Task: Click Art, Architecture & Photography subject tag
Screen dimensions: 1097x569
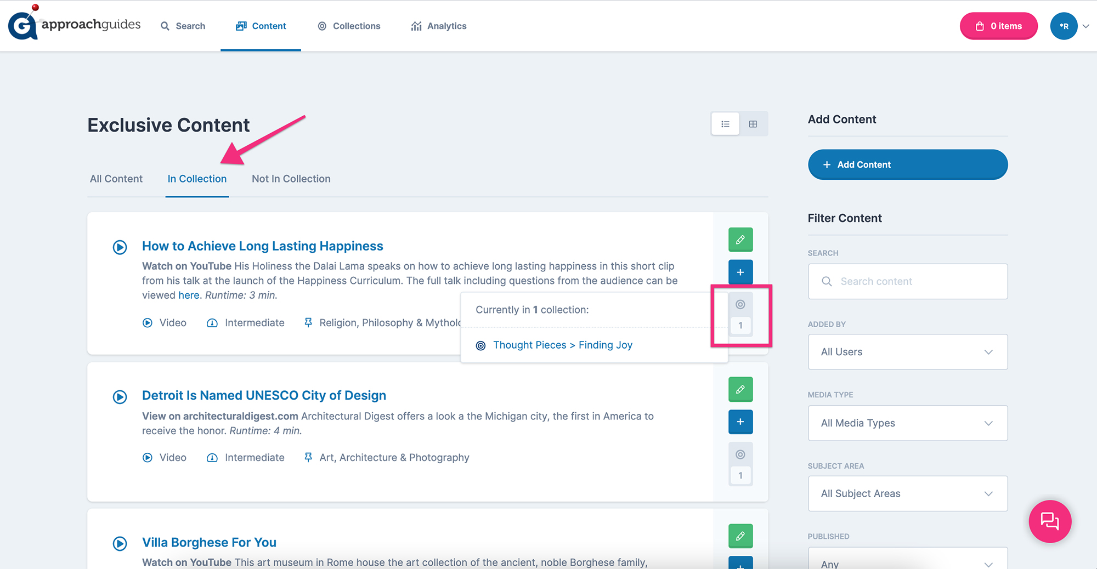Action: 387,458
